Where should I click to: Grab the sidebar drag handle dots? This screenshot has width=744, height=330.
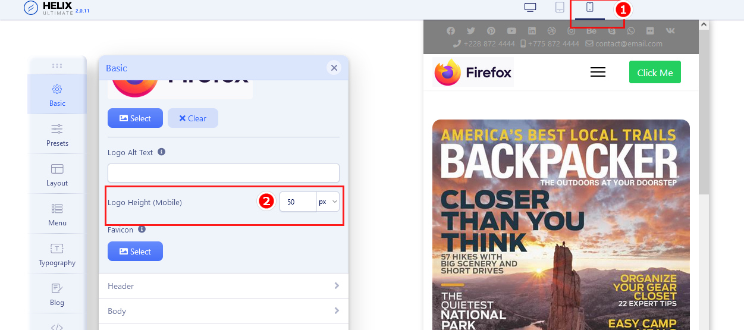(x=57, y=65)
